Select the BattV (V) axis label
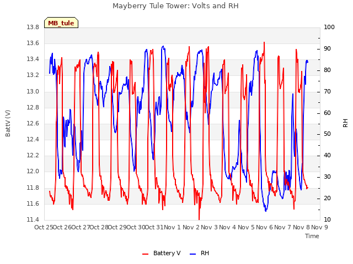This screenshot has height=264, width=353. coord(8,123)
